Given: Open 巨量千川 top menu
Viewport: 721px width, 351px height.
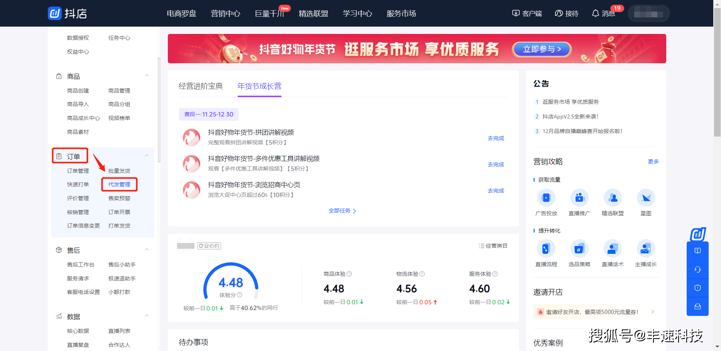Looking at the screenshot, I should [270, 13].
